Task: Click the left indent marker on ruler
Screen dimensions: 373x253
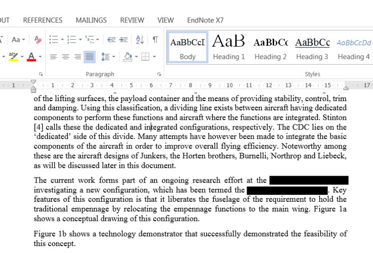Action: point(33,90)
